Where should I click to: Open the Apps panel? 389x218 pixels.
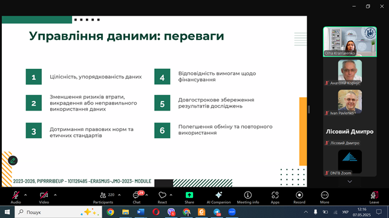click(275, 197)
